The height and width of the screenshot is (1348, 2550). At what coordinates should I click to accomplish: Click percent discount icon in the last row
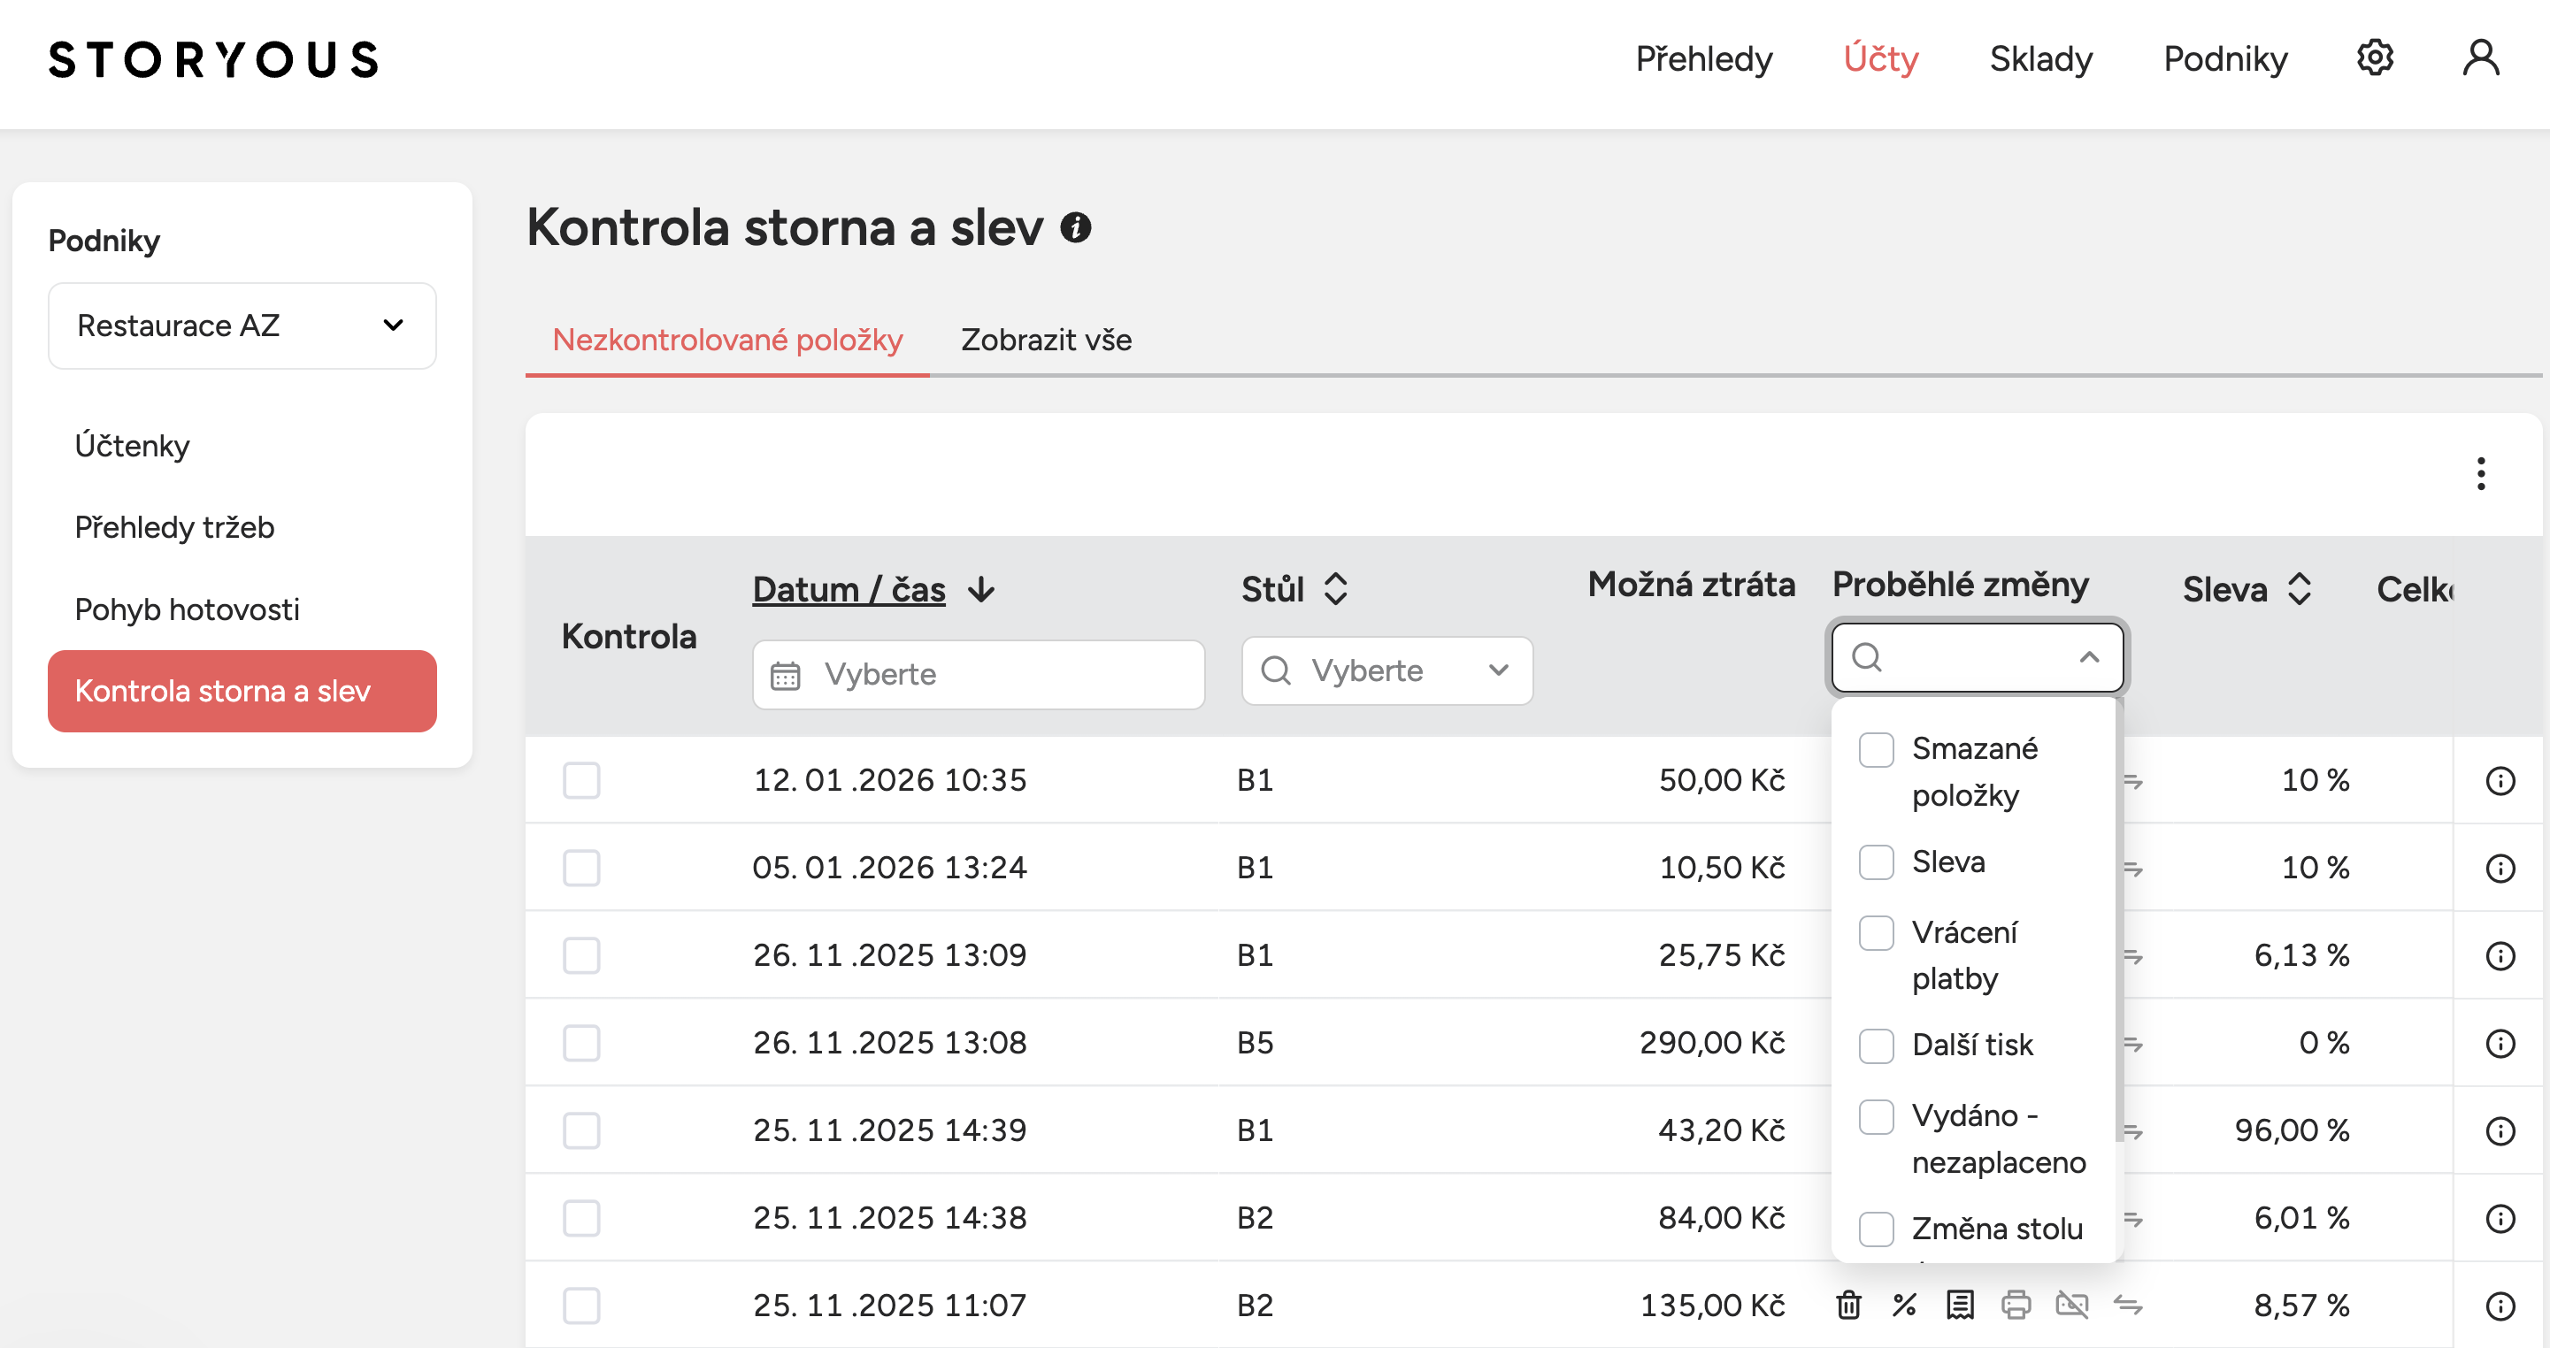(1903, 1305)
